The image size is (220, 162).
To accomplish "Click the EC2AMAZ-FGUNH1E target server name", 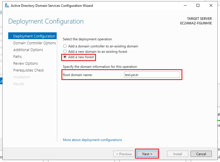I will click(x=196, y=23).
